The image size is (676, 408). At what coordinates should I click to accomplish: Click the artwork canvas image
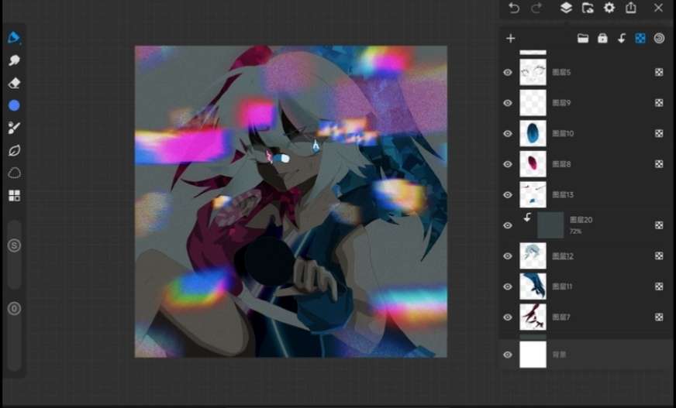tap(291, 201)
